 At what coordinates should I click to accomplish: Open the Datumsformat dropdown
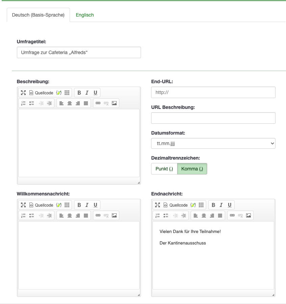(213, 143)
